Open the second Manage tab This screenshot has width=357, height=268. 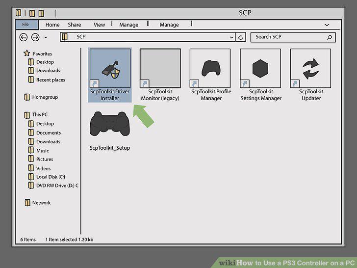click(169, 25)
